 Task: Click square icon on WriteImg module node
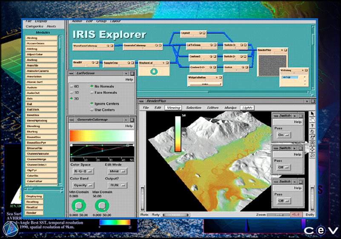(x=306, y=70)
